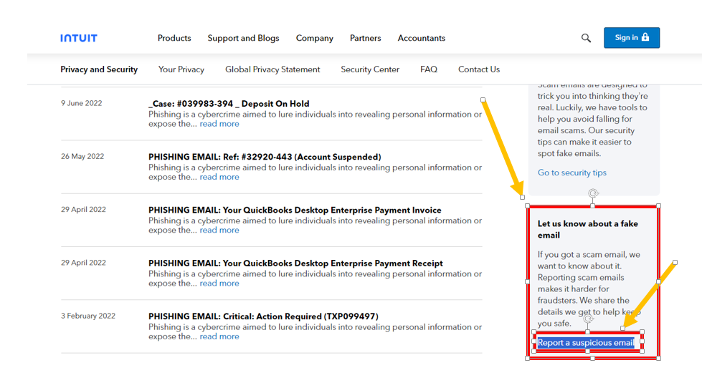Switch to Security Center tab

[x=370, y=69]
